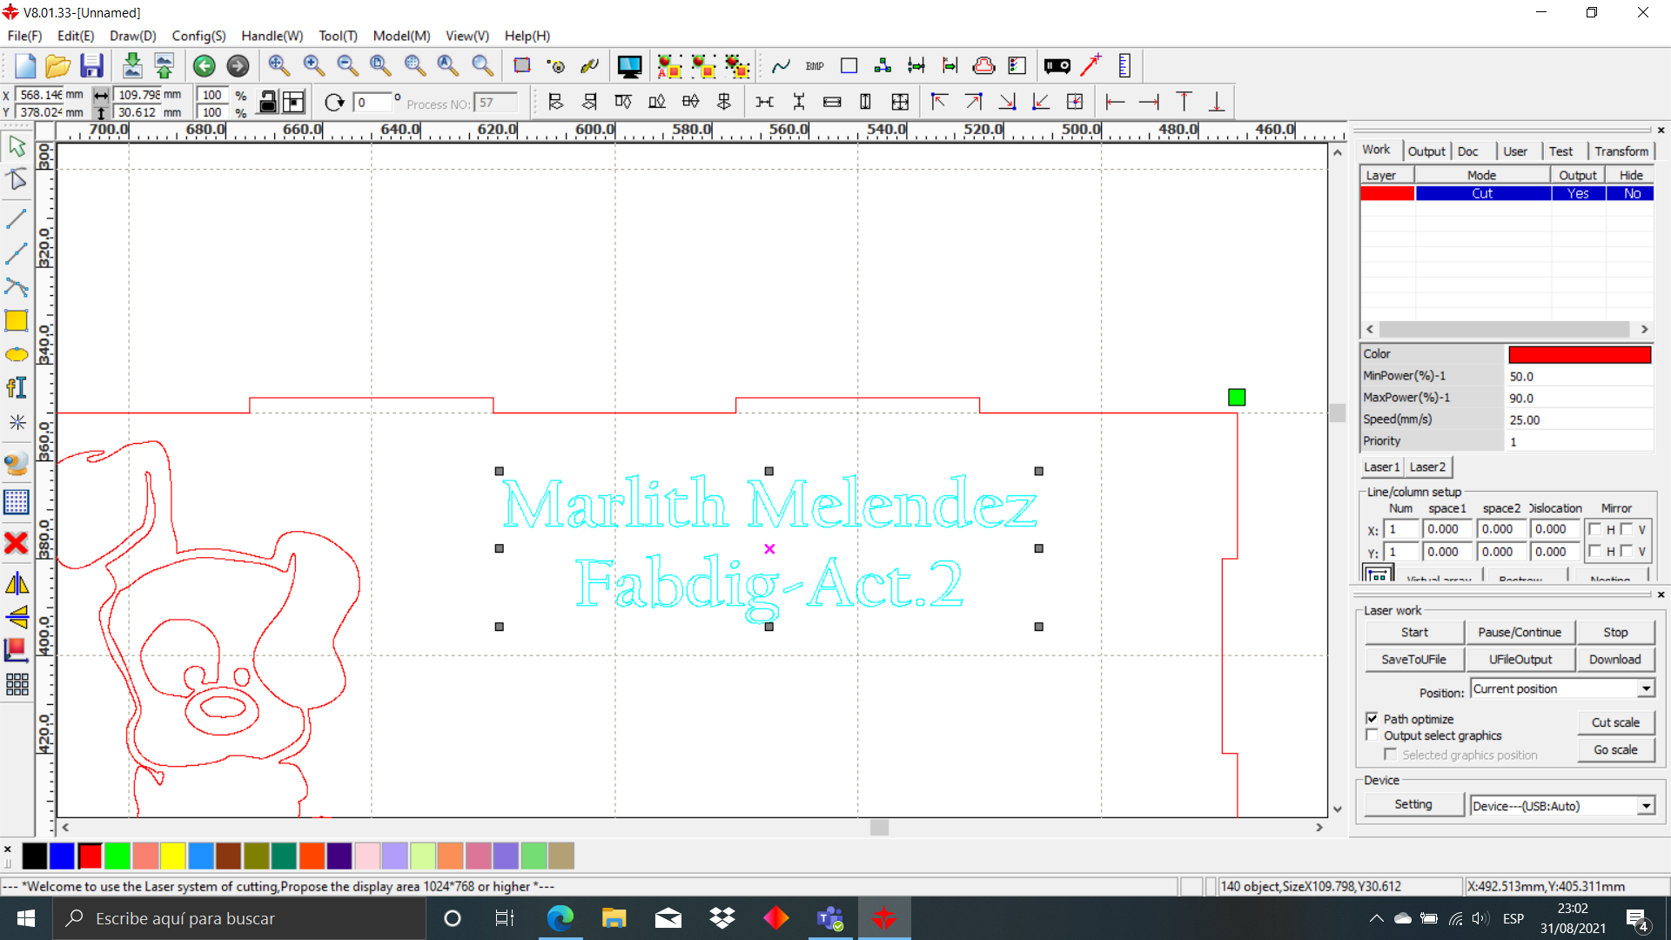Pick the green color swatch in palette
Viewport: 1671px width, 940px height.
tap(117, 856)
